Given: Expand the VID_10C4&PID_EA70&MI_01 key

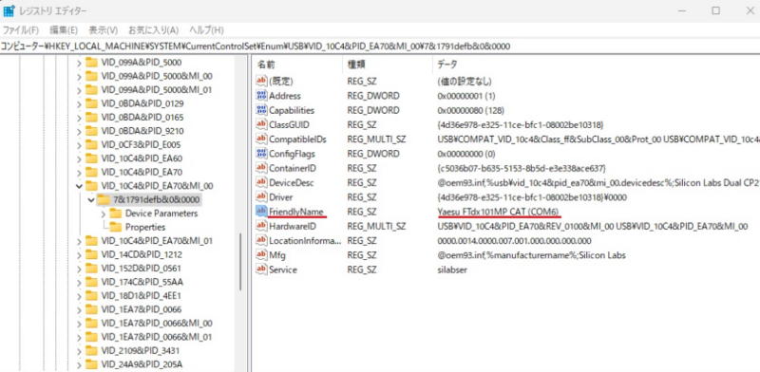Looking at the screenshot, I should tap(79, 241).
